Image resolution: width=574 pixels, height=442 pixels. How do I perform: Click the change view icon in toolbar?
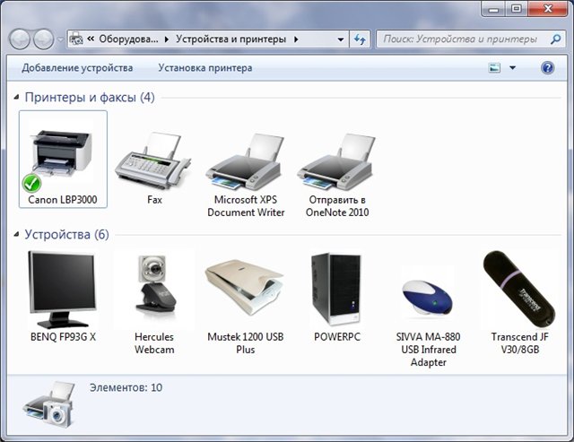[x=494, y=68]
